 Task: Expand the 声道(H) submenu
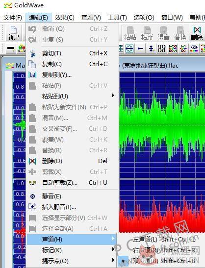click(72, 239)
